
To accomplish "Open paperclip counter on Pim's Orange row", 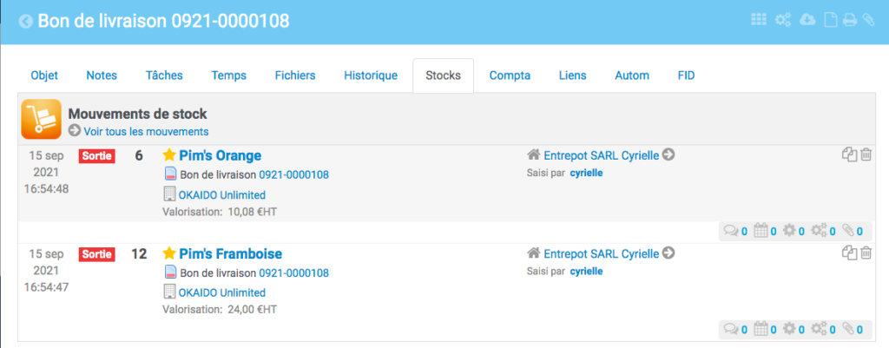I will tap(853, 231).
